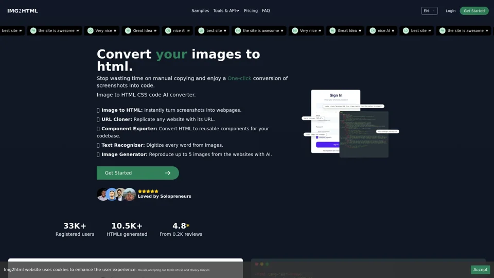Go to the Pricing page
494x278 pixels.
tap(251, 11)
